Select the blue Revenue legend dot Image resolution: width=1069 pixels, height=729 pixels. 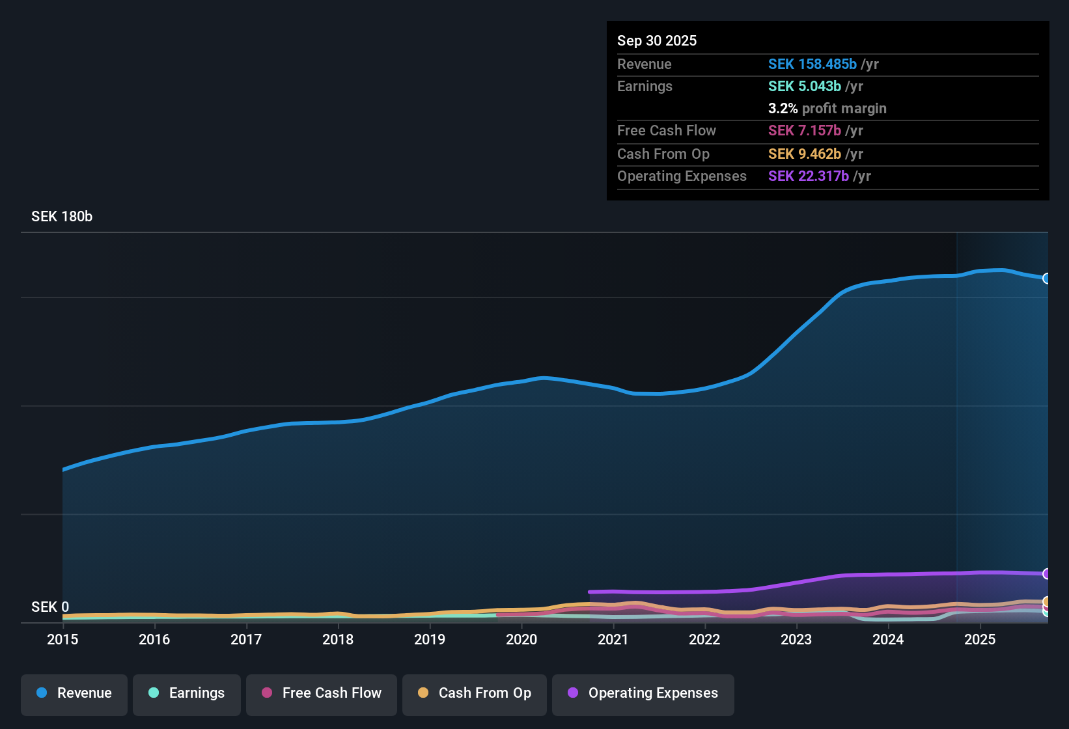pyautogui.click(x=41, y=693)
